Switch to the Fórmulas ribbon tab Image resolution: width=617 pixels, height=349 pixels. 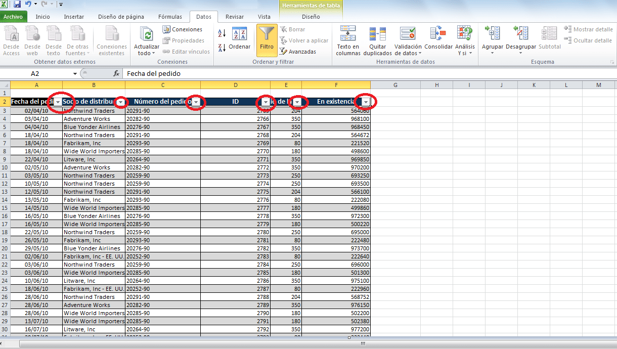click(x=170, y=17)
